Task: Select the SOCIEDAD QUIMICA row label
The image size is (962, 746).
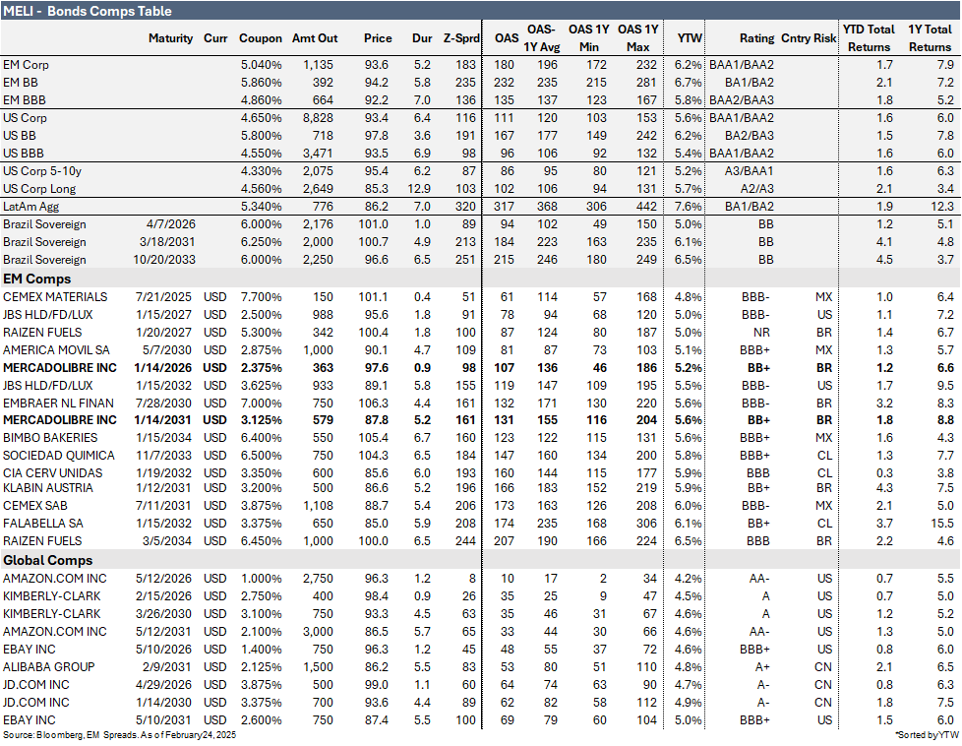Action: click(x=59, y=456)
